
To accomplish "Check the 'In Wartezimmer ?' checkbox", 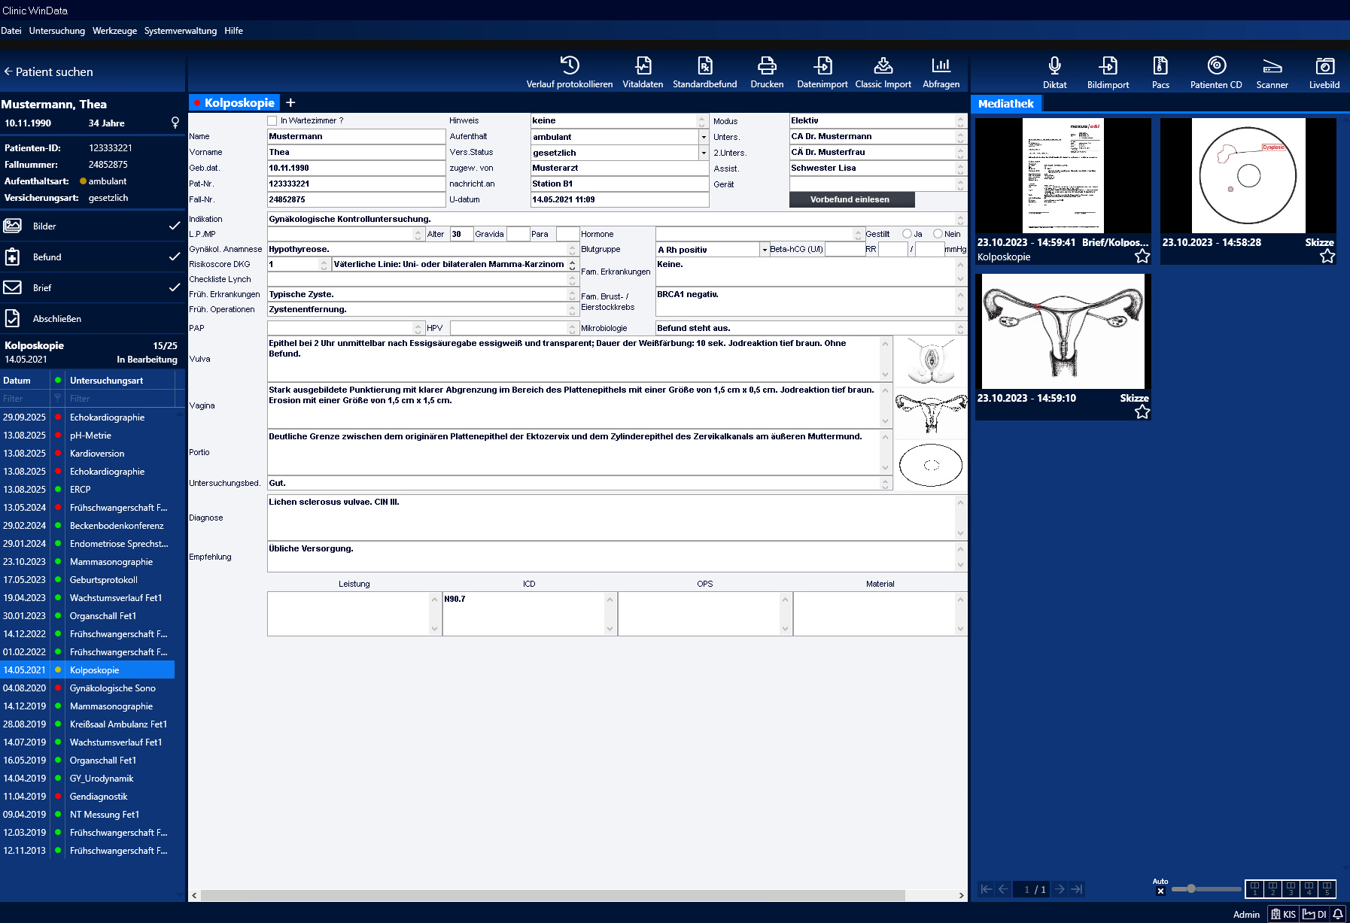I will (272, 120).
